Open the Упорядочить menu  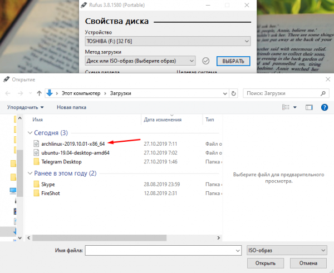pos(26,107)
